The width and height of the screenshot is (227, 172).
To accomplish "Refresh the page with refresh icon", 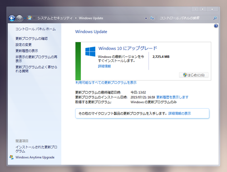I will [x=152, y=18].
